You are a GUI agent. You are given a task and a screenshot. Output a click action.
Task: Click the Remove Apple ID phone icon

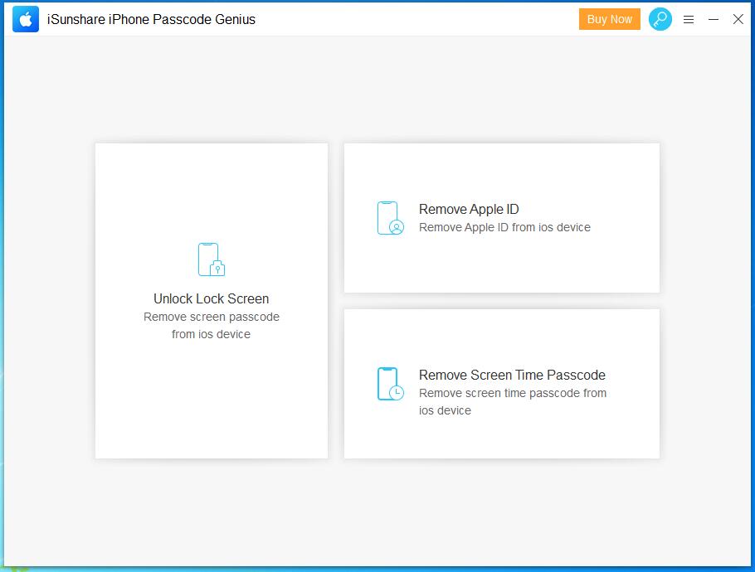[389, 217]
